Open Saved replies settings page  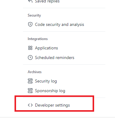pyautogui.click(x=47, y=2)
